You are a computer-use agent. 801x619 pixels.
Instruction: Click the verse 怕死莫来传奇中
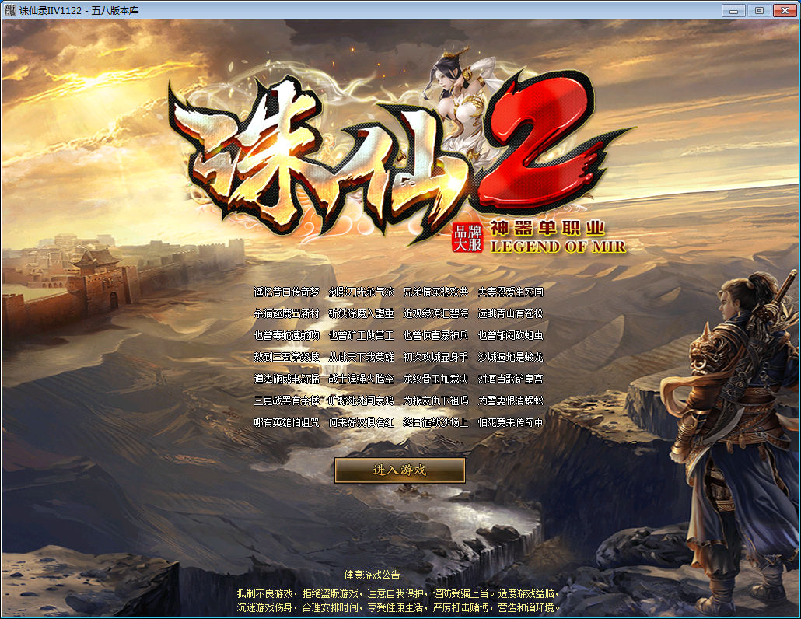[510, 422]
